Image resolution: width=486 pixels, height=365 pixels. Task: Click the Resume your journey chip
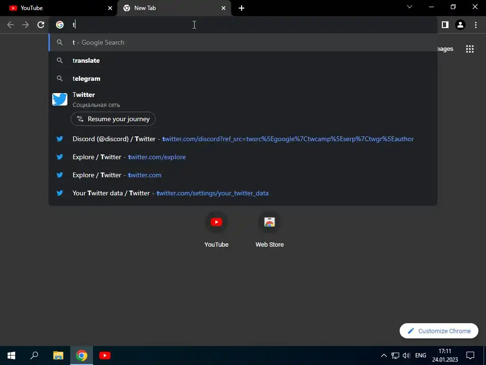click(113, 119)
